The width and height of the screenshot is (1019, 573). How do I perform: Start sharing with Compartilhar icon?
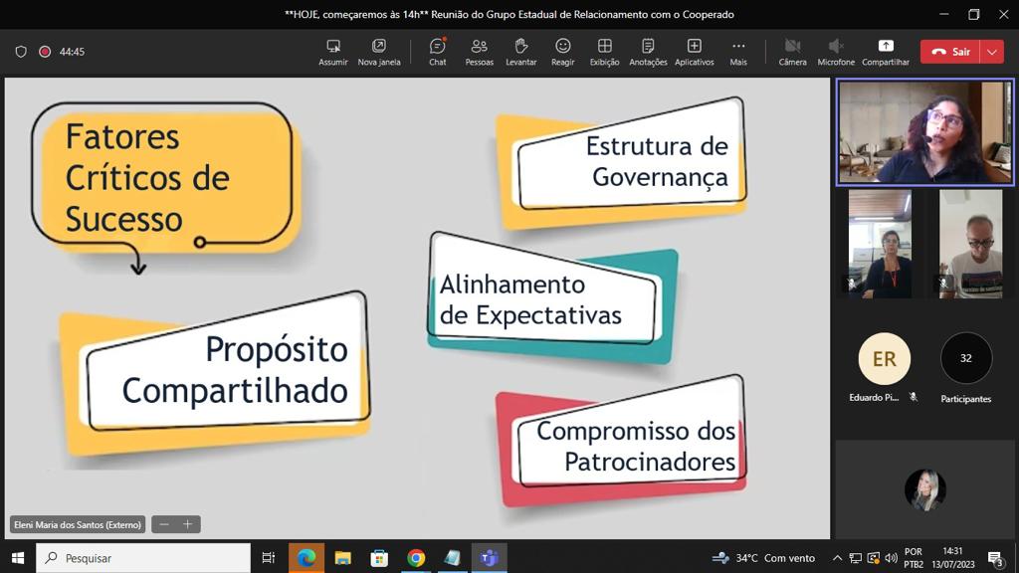(x=885, y=52)
